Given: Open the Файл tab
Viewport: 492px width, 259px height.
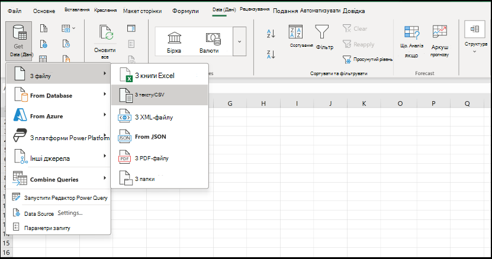Looking at the screenshot, I should [14, 11].
